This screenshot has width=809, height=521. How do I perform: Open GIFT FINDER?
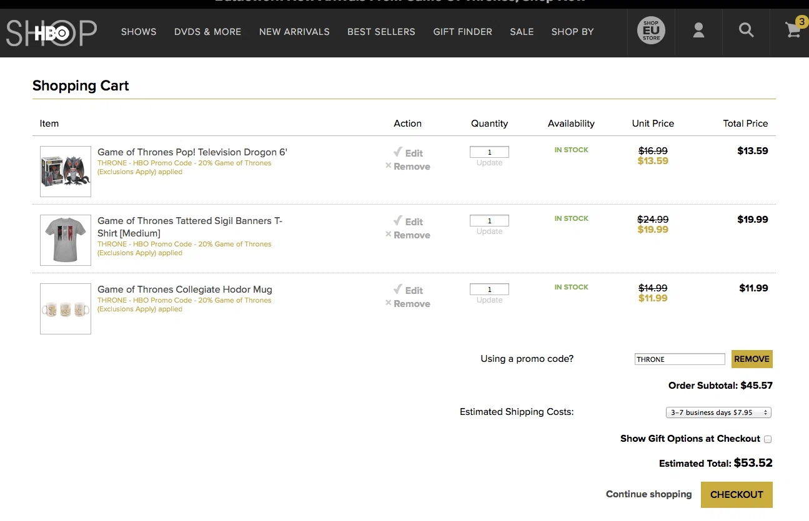pyautogui.click(x=462, y=32)
